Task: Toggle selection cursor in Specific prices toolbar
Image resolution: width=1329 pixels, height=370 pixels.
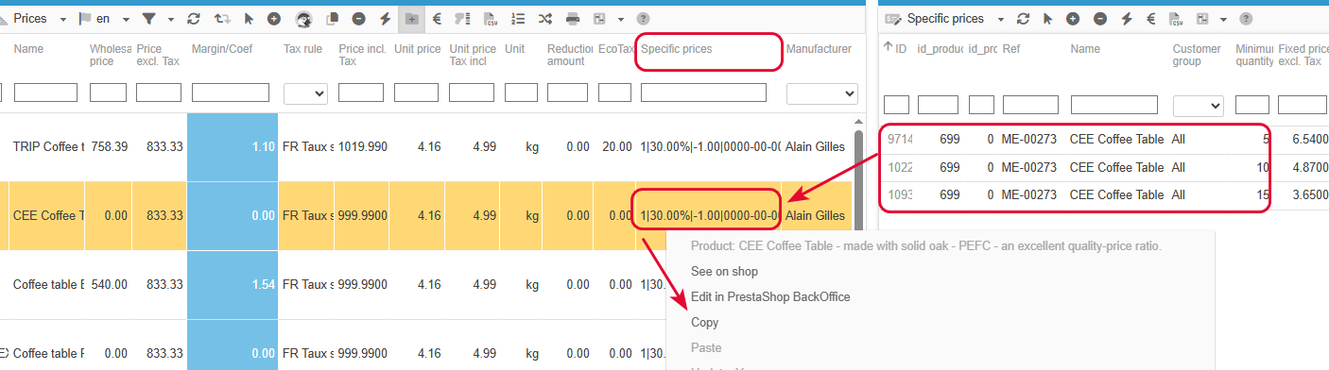Action: click(x=1047, y=19)
